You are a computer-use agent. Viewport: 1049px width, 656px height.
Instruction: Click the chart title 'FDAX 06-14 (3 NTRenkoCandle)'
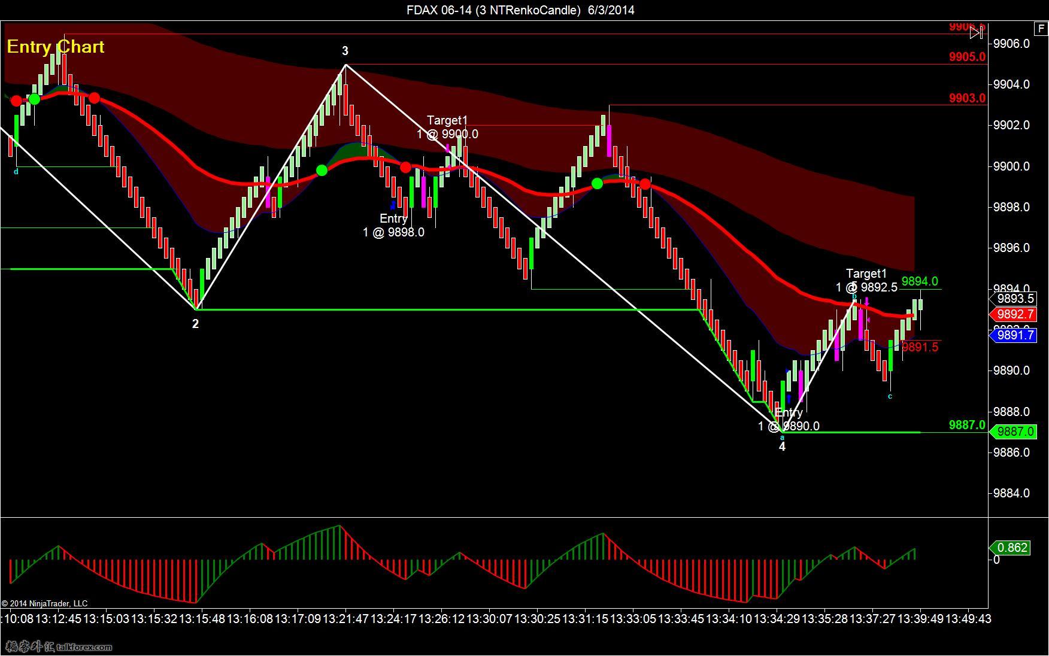tap(494, 10)
